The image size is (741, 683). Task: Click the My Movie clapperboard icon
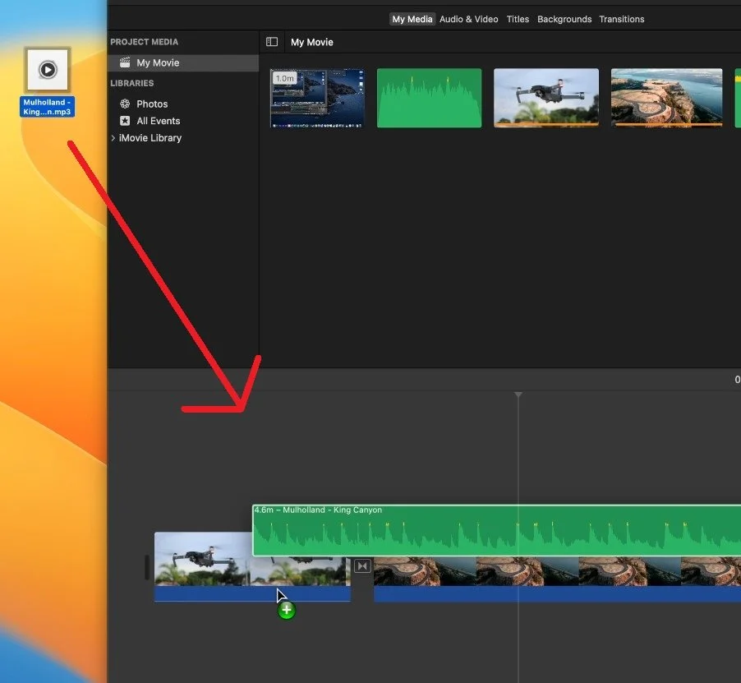[125, 62]
